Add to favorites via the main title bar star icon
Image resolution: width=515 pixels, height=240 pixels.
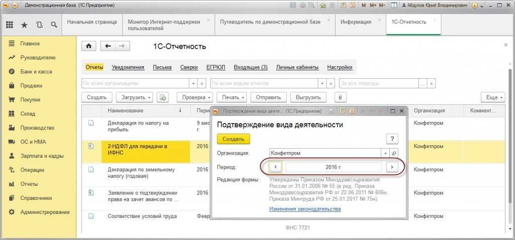click(323, 6)
